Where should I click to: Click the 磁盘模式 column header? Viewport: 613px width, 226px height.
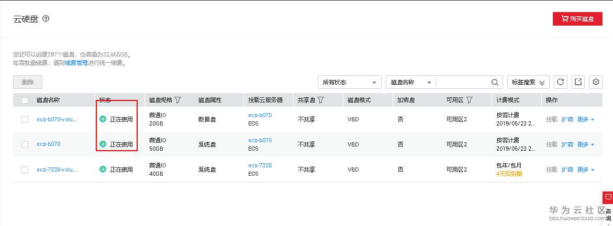click(359, 100)
